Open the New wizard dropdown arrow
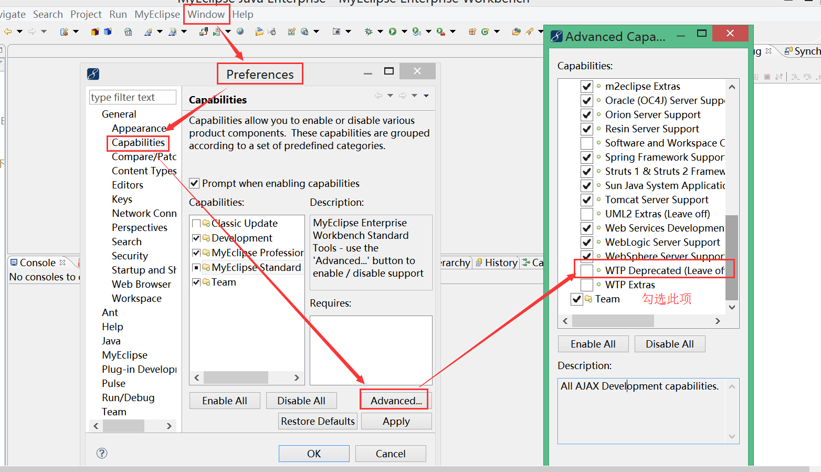 pos(76,32)
